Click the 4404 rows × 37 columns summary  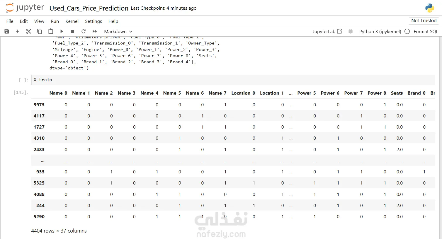[59, 231]
